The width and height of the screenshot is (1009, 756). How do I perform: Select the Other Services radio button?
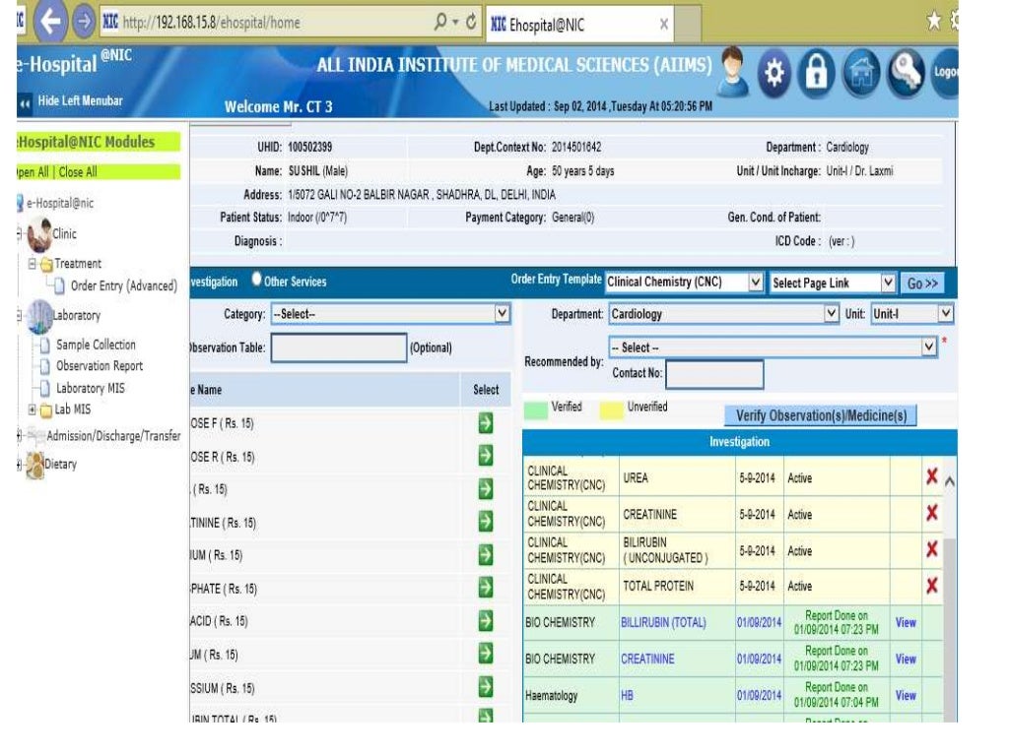(257, 279)
